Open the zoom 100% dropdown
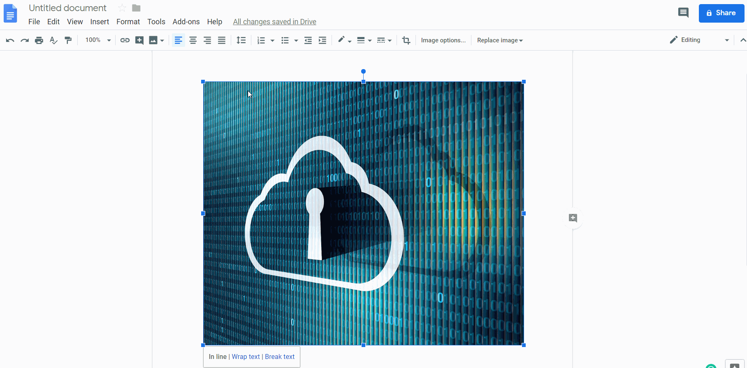The height and width of the screenshot is (368, 747). [98, 40]
